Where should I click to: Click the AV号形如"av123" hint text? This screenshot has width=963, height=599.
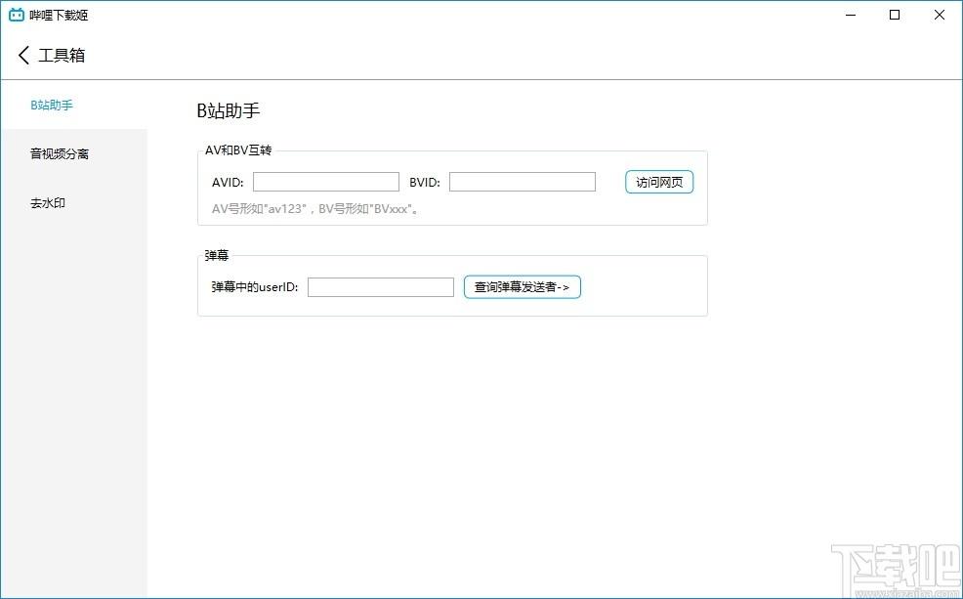315,209
